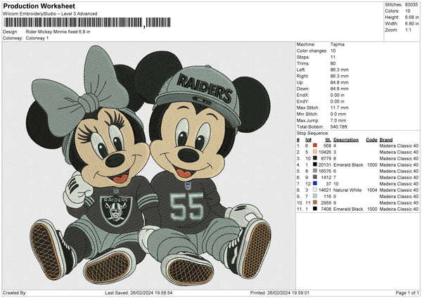Click the white swatch in stop 8
Screen dimensions: 422x298
(315, 190)
